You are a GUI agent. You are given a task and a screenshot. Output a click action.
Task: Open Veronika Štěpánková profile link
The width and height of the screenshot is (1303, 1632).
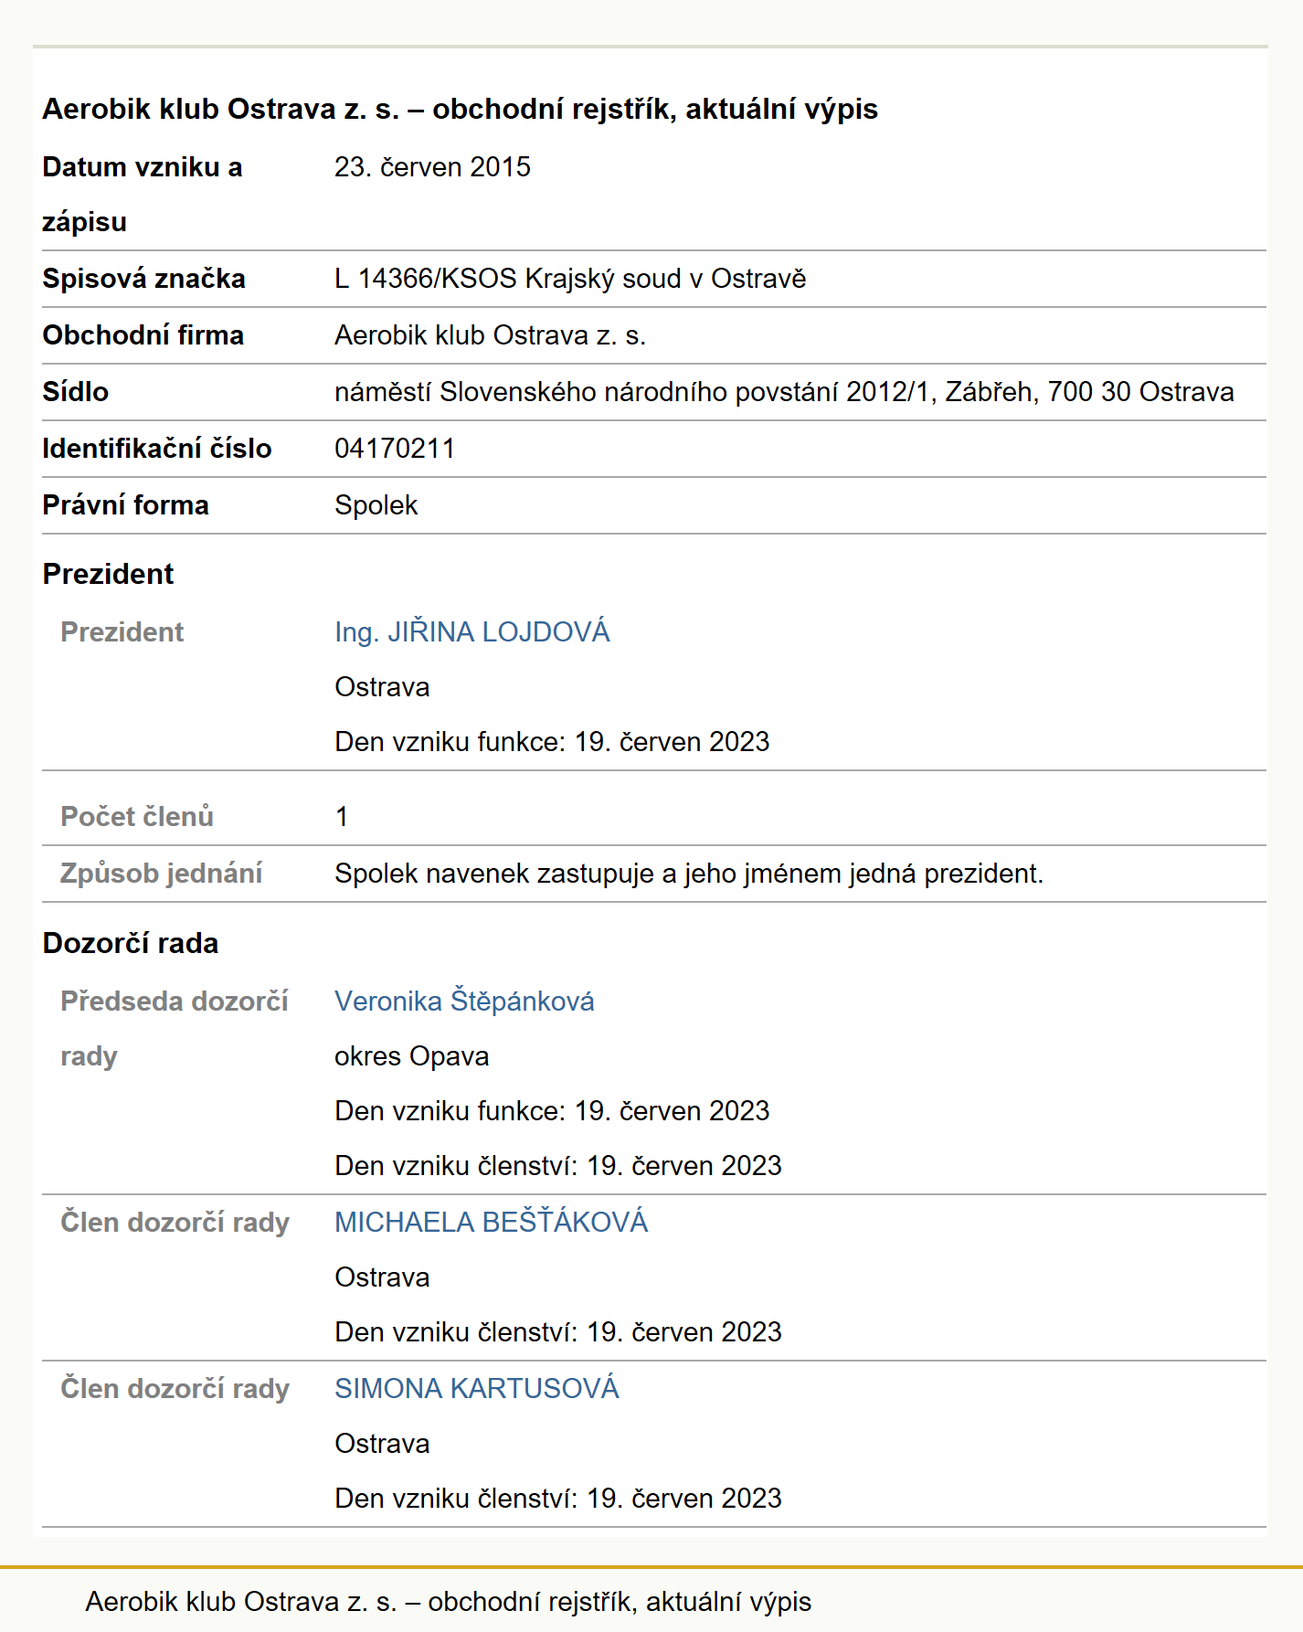(464, 1001)
